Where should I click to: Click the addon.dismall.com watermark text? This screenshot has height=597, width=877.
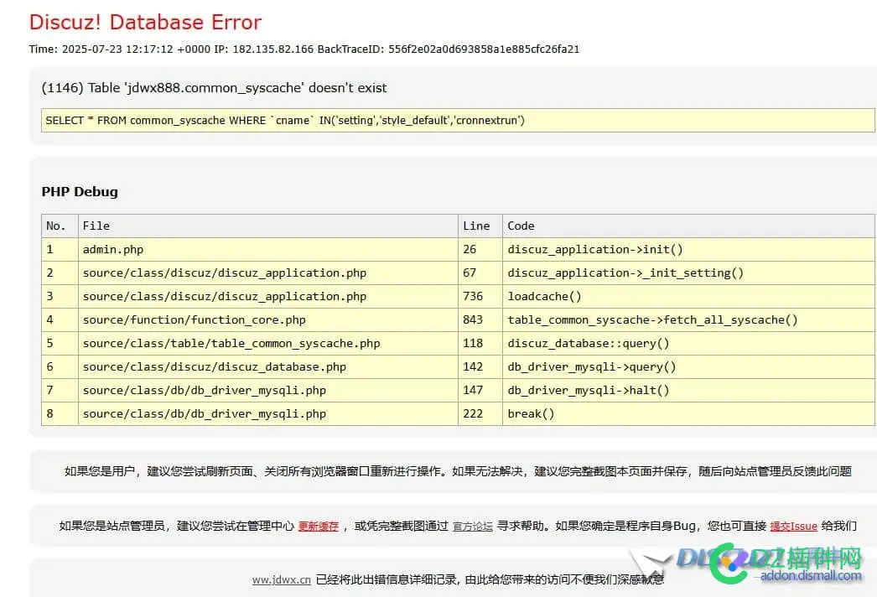(x=810, y=576)
